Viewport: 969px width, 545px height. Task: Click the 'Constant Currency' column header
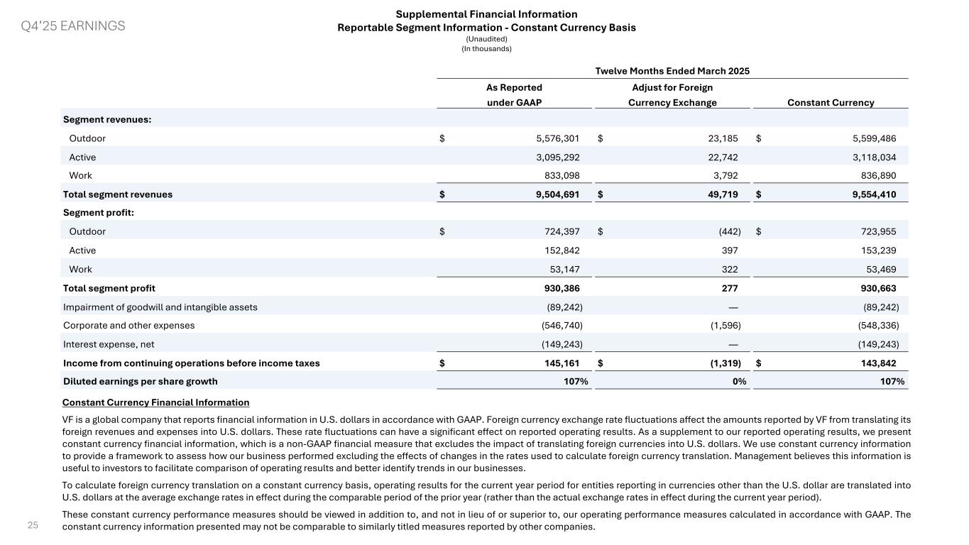pyautogui.click(x=831, y=103)
